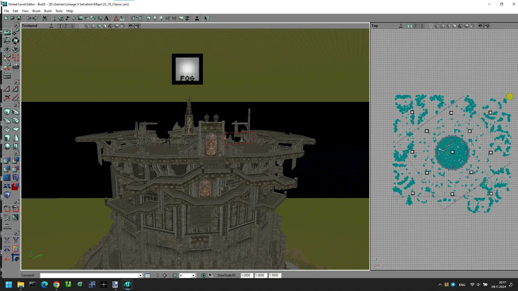Save the map with the floppy disk icon
The image size is (518, 291).
(19, 18)
